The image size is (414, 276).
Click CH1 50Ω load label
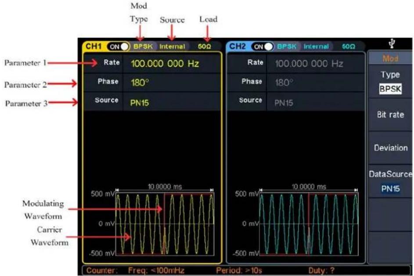point(204,47)
